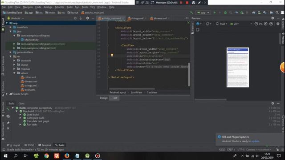285x160 pixels.
Task: Collapse all in Project panel header
Action: pos(81,18)
